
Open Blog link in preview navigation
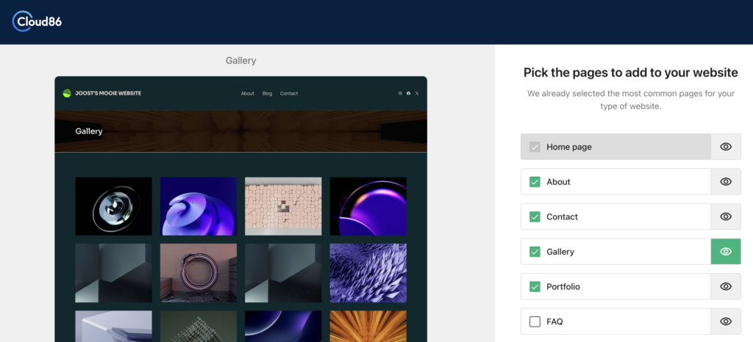[267, 93]
